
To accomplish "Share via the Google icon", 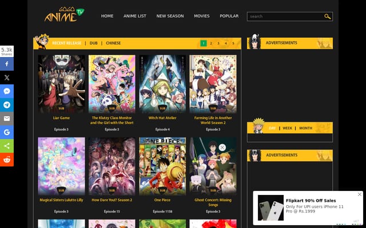I will click(7, 132).
